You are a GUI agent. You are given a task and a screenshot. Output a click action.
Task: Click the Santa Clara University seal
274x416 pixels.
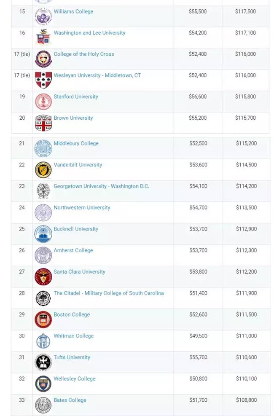[x=43, y=277]
